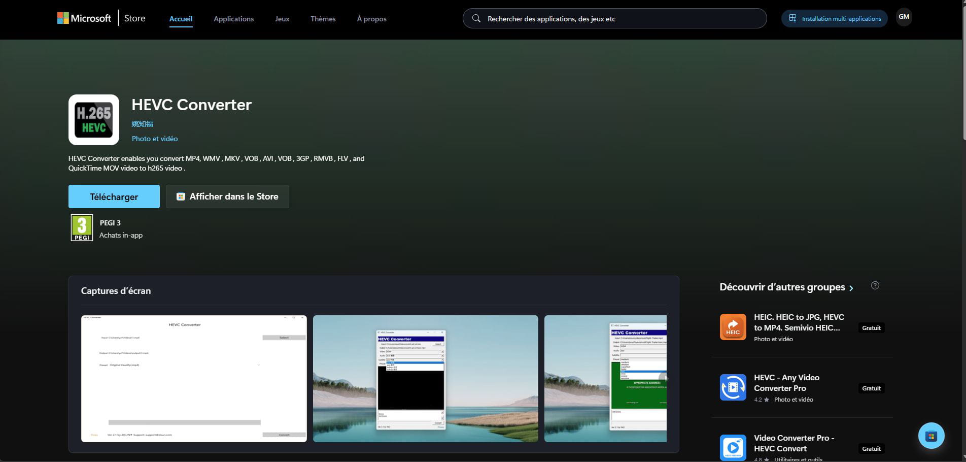Open the first HEVC Converter screenshot thumbnail
The width and height of the screenshot is (966, 462).
click(x=194, y=379)
